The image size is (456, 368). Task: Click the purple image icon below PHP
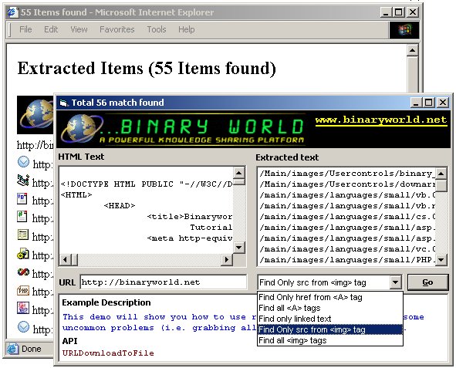click(23, 308)
